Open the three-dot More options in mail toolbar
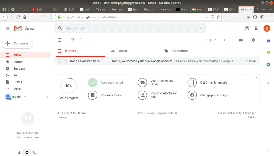The height and width of the screenshot is (156, 274). pos(81,40)
